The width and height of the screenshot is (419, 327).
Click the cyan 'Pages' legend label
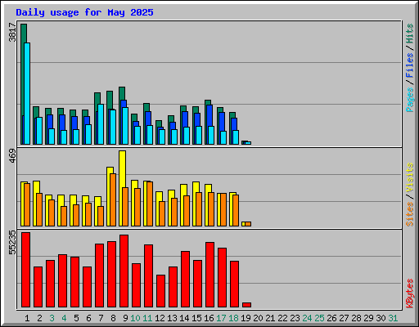pyautogui.click(x=409, y=100)
